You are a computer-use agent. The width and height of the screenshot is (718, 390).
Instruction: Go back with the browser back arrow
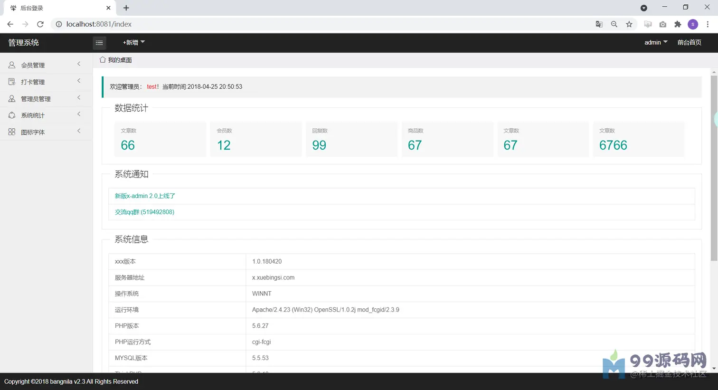tap(10, 24)
